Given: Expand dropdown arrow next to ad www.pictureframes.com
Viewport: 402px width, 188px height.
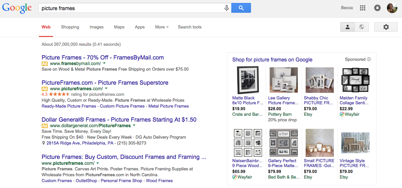Looking at the screenshot, I should coord(106,89).
